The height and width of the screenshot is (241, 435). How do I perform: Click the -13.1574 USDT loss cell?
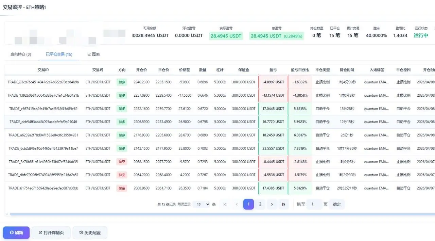point(273,95)
